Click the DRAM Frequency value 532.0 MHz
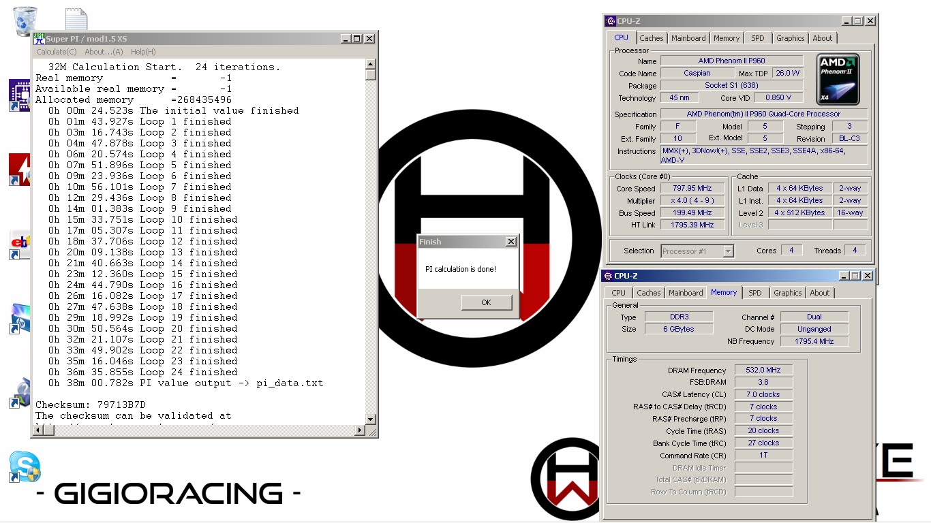The height and width of the screenshot is (523, 931). pyautogui.click(x=763, y=370)
